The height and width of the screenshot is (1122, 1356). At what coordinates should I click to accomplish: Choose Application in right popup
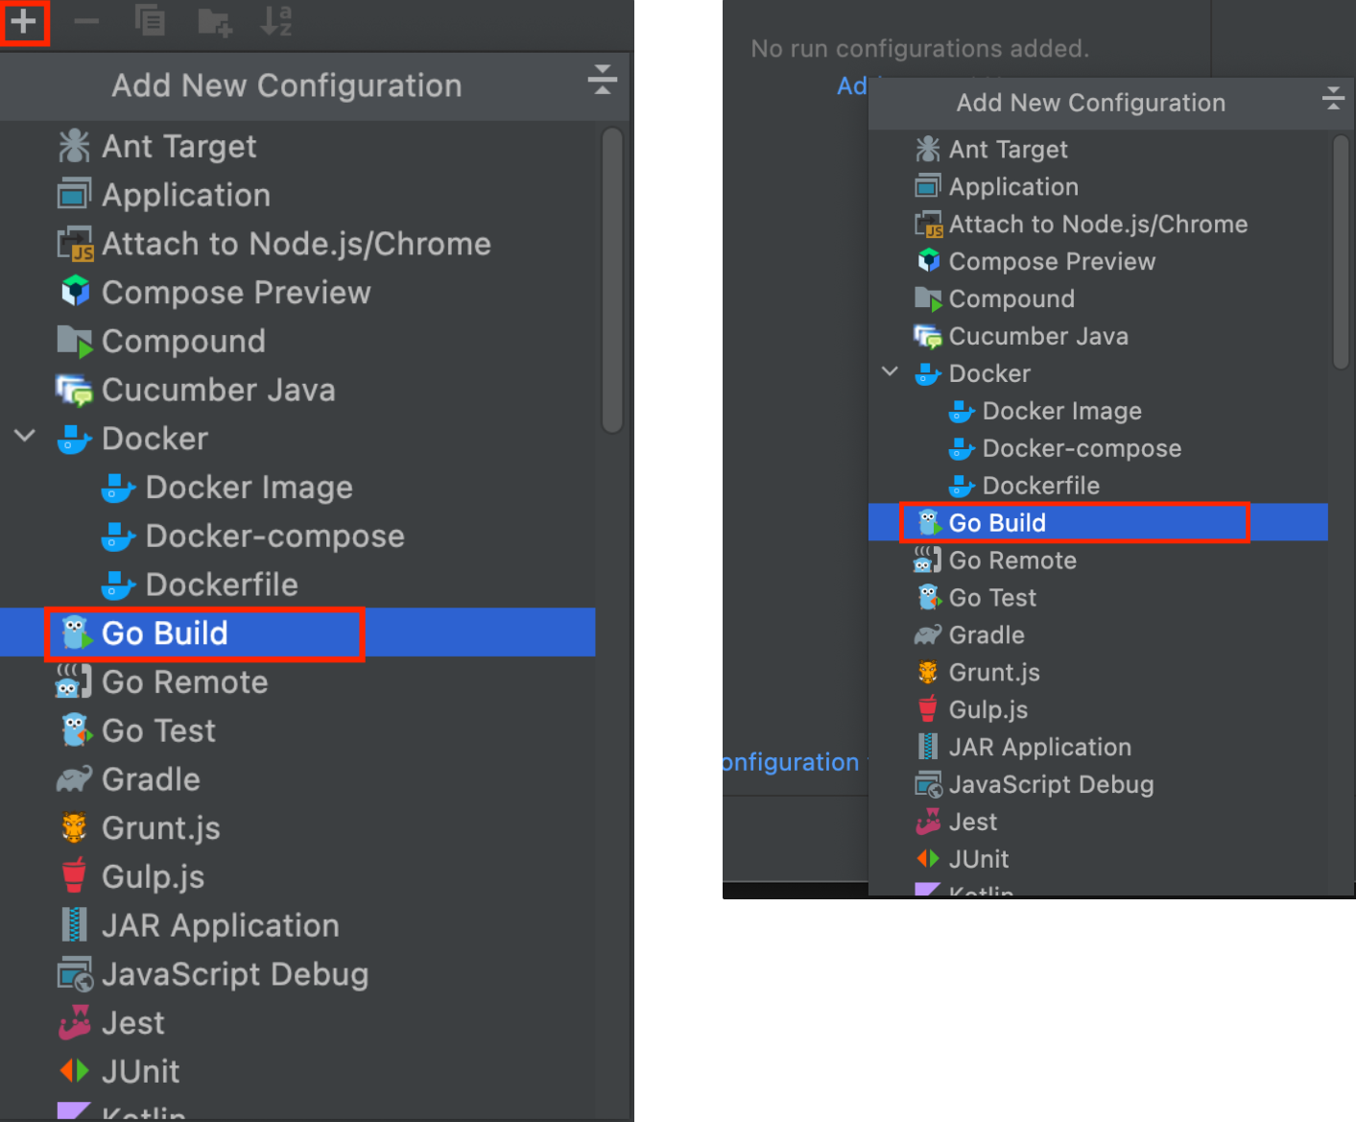1098,187
